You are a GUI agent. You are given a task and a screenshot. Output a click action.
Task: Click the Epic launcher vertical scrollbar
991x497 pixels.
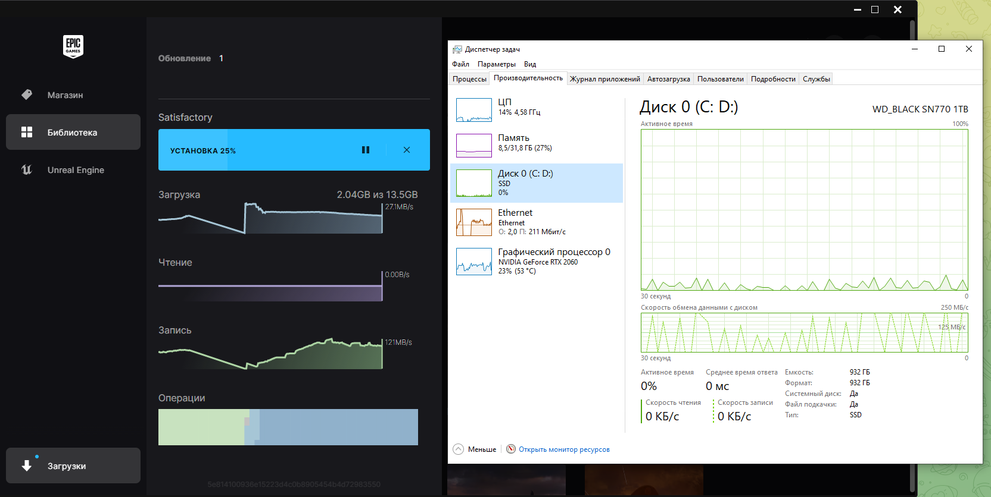click(912, 256)
